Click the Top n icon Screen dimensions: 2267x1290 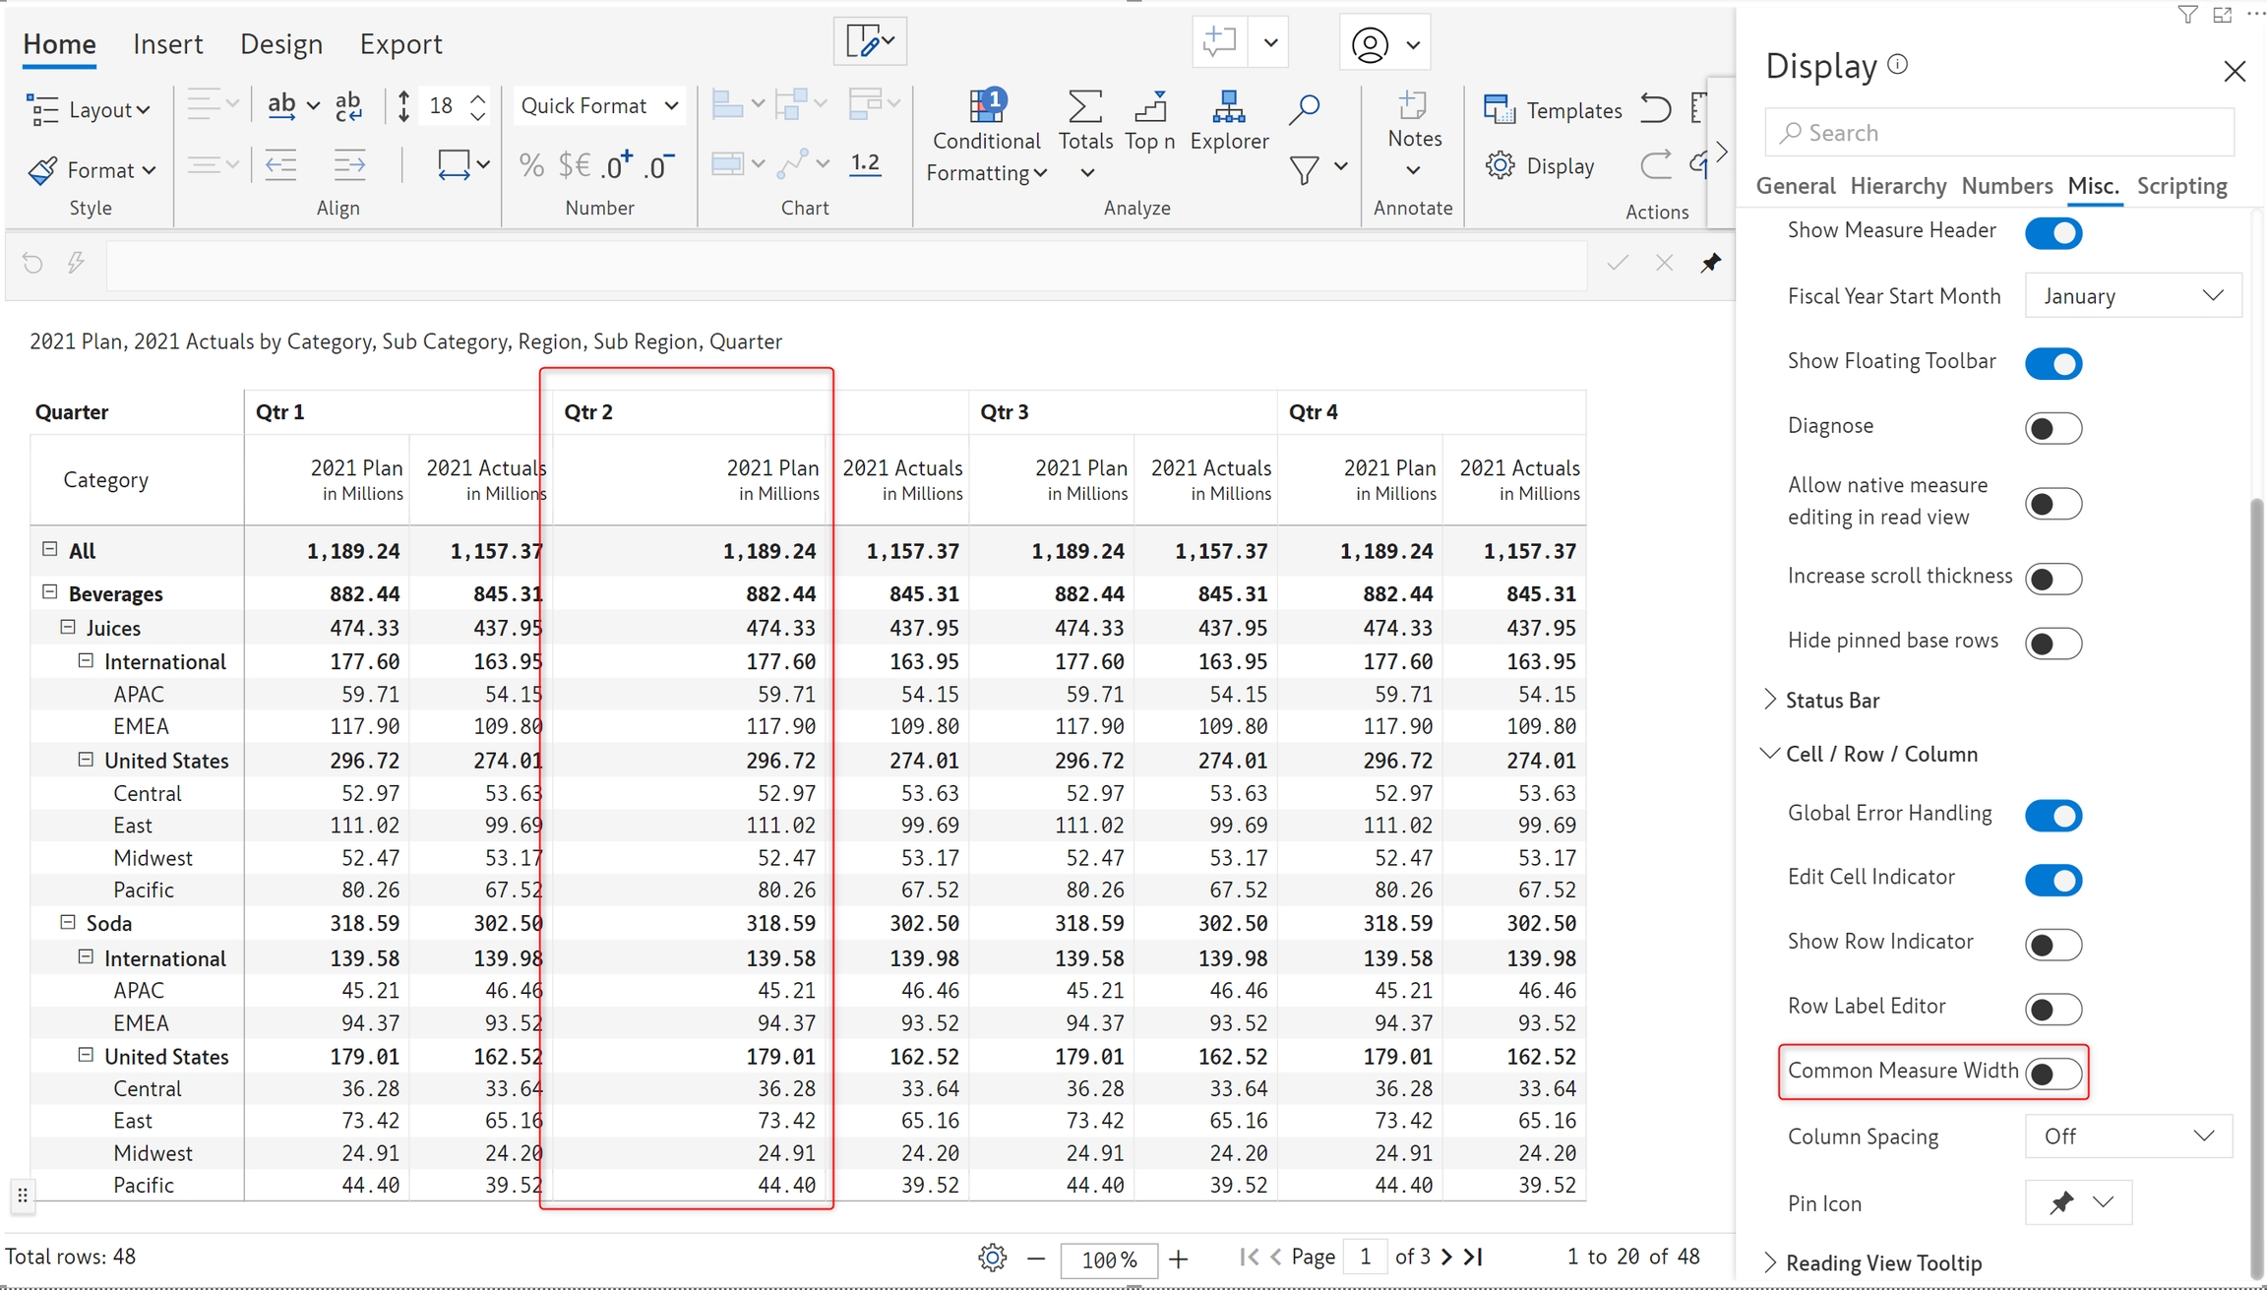click(1149, 106)
